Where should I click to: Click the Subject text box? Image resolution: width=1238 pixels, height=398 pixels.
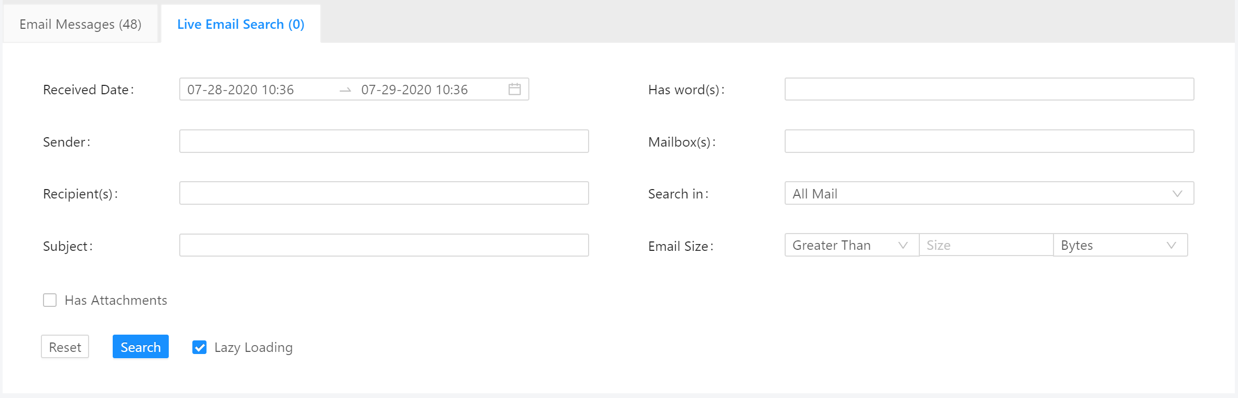point(384,245)
